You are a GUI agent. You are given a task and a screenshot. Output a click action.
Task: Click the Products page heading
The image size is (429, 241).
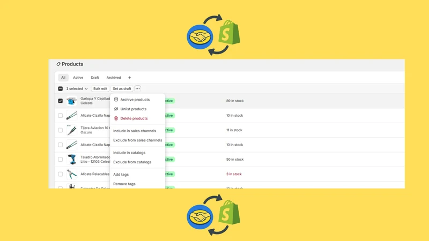coord(72,64)
